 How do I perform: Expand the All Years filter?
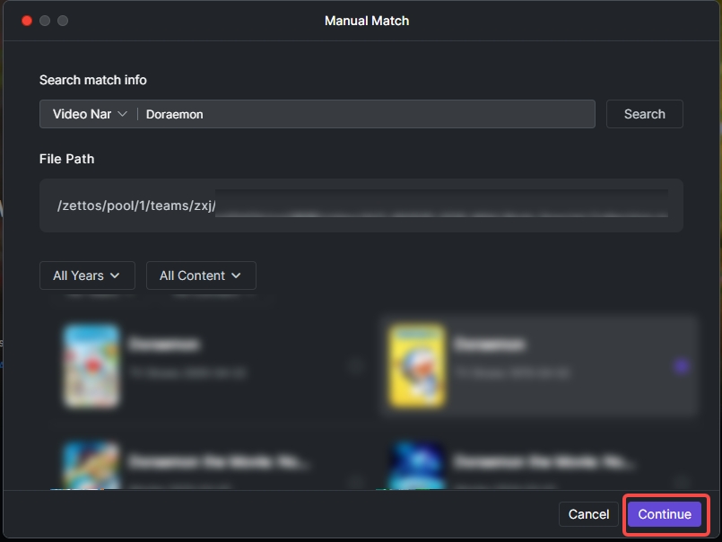pyautogui.click(x=87, y=275)
